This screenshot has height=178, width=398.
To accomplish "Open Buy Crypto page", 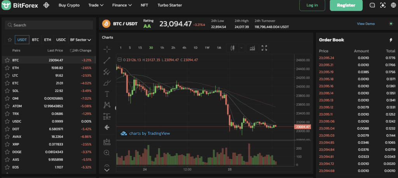I will 69,5.
